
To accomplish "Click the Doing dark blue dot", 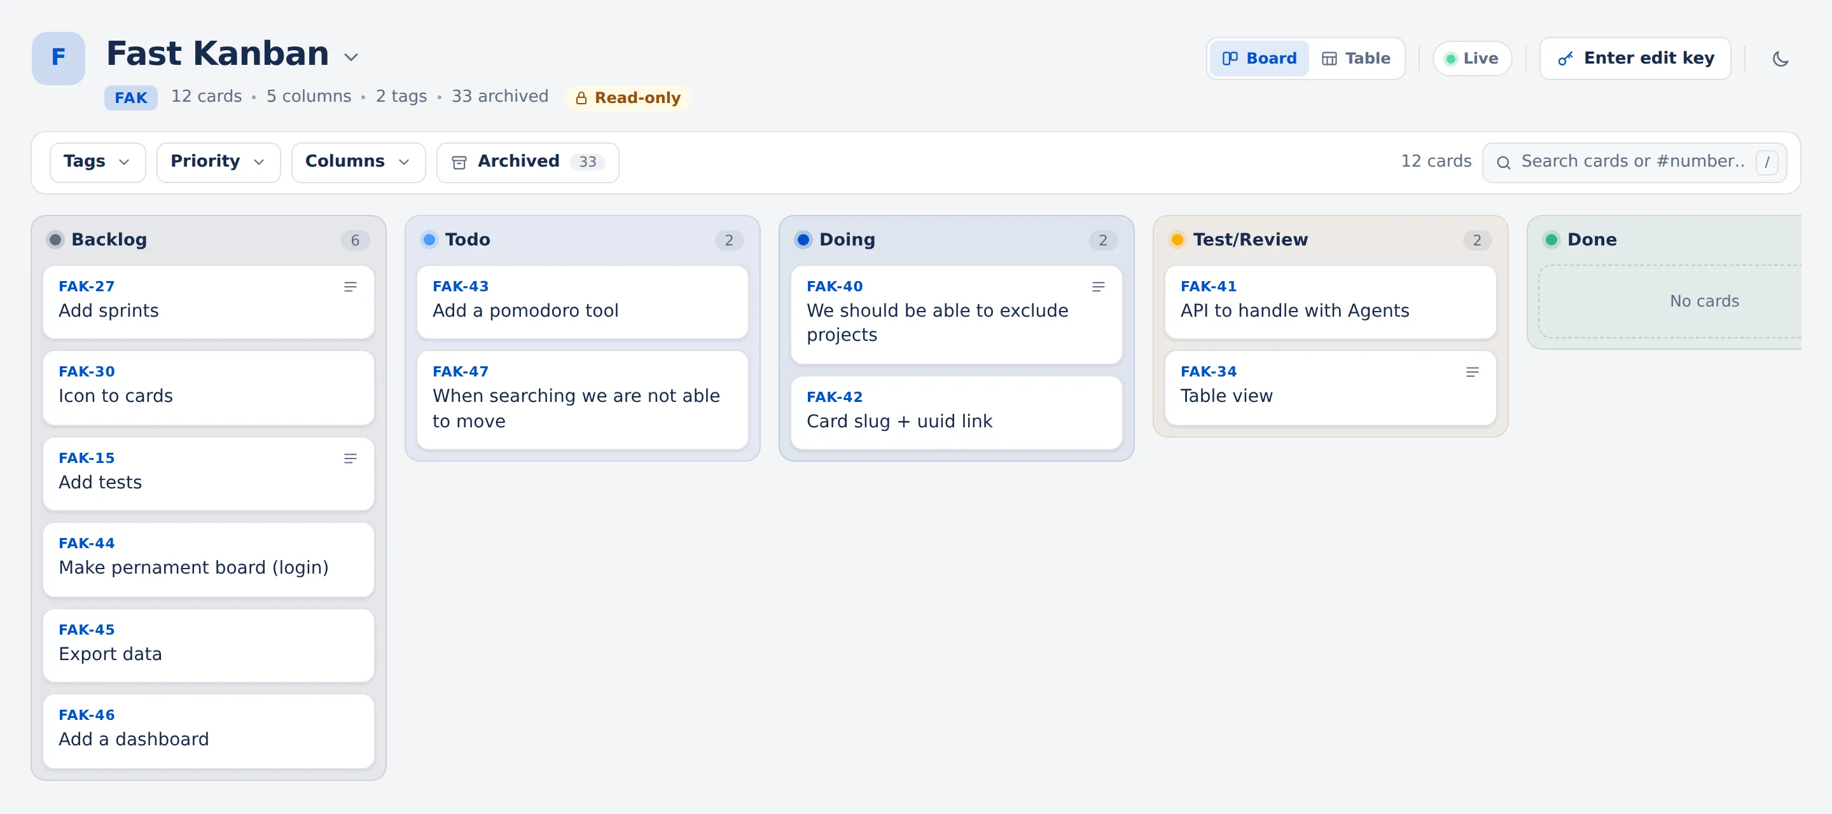I will (x=803, y=240).
